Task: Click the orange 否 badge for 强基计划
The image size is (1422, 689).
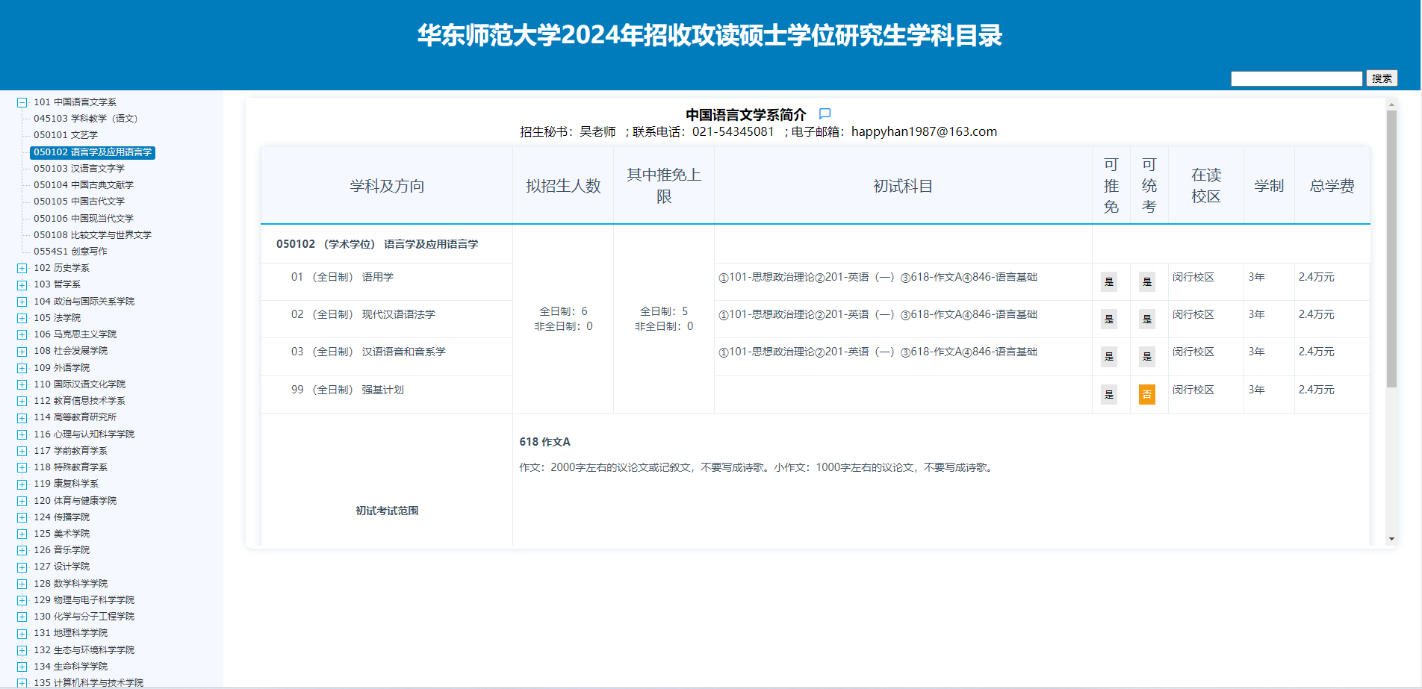Action: click(1147, 394)
